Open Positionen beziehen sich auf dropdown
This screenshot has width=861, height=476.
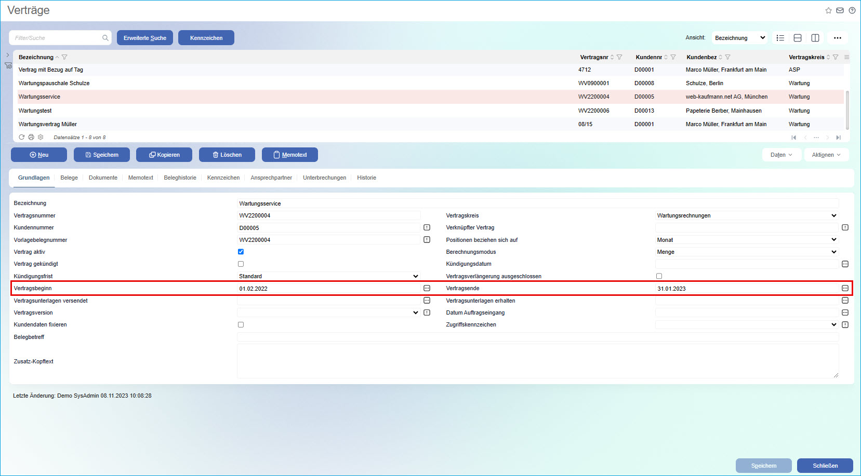747,240
